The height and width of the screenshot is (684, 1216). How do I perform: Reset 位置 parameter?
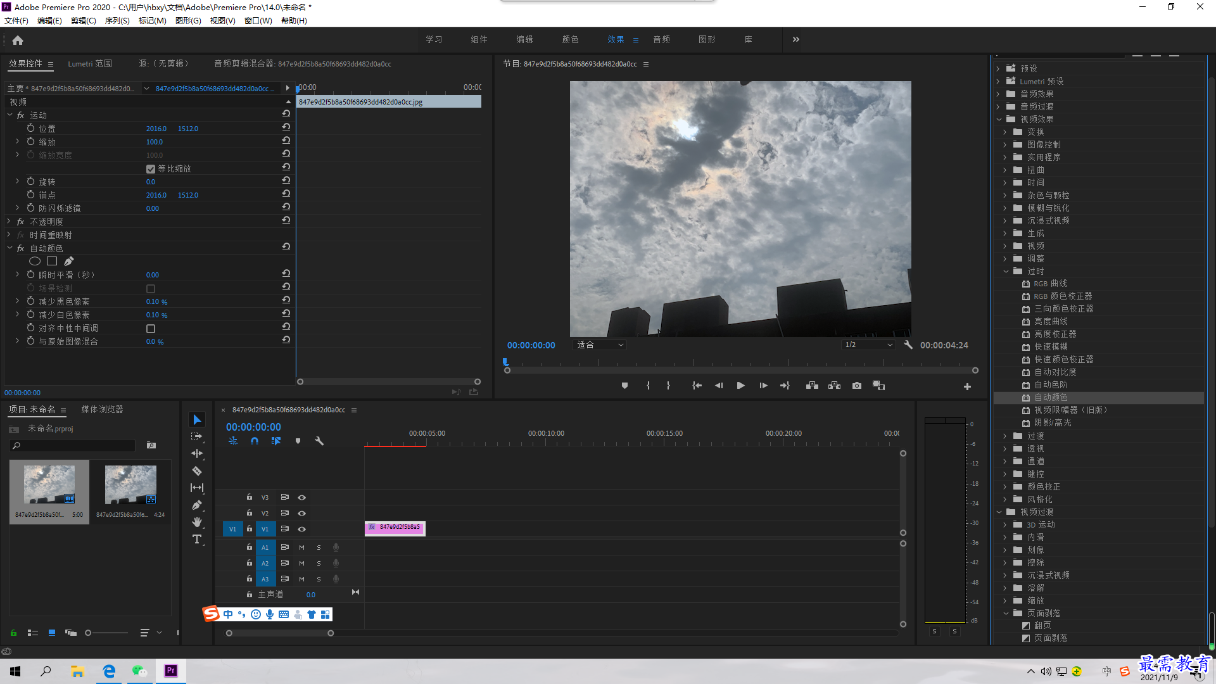tap(286, 127)
